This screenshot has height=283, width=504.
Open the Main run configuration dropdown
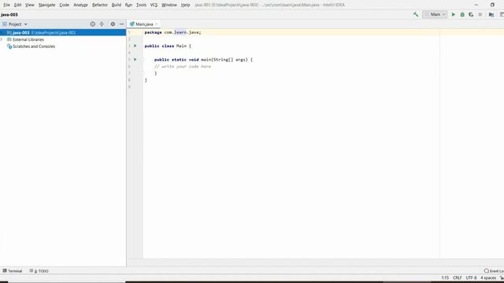point(435,14)
